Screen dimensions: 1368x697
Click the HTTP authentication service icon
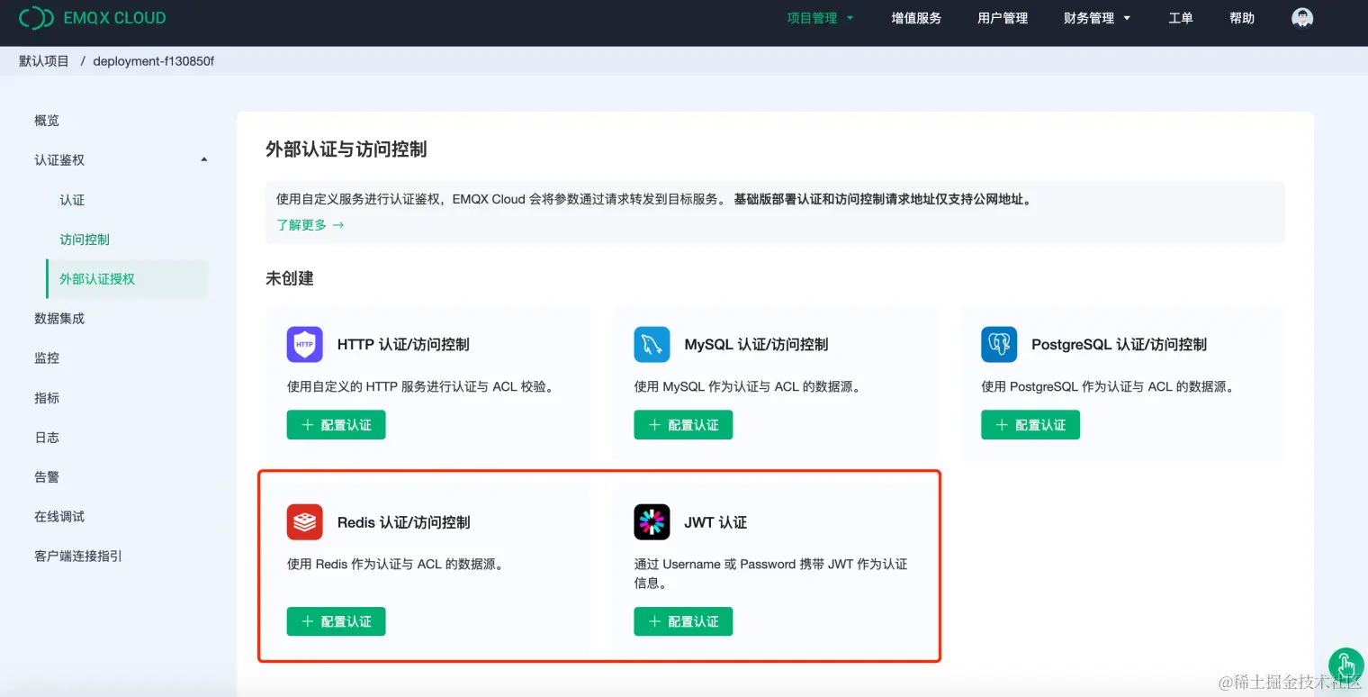(305, 344)
